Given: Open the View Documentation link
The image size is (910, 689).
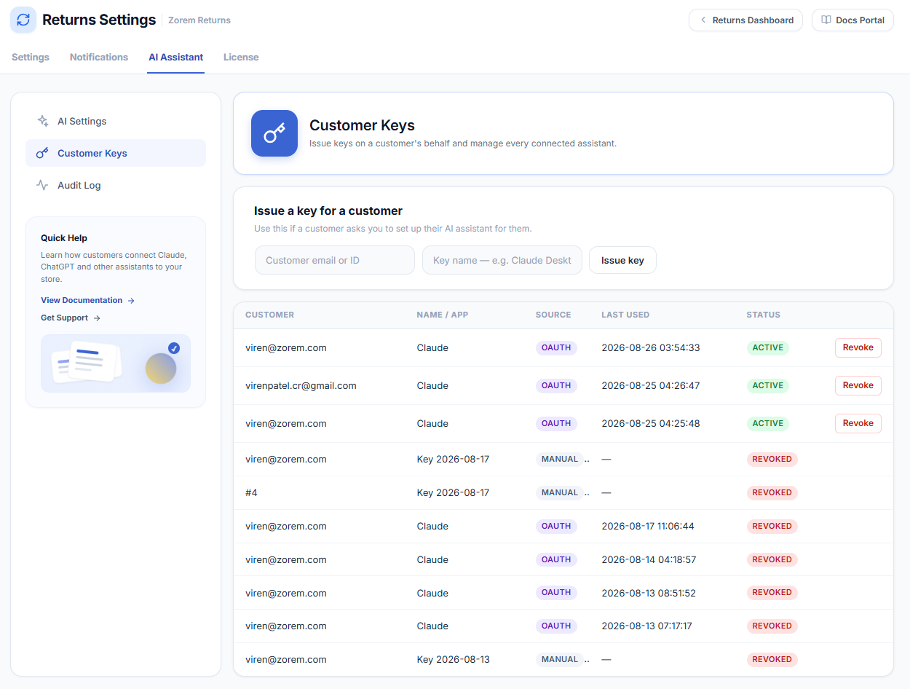Looking at the screenshot, I should [82, 300].
